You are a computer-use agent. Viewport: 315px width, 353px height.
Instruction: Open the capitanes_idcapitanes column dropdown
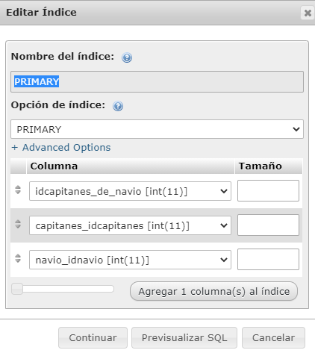coord(130,225)
